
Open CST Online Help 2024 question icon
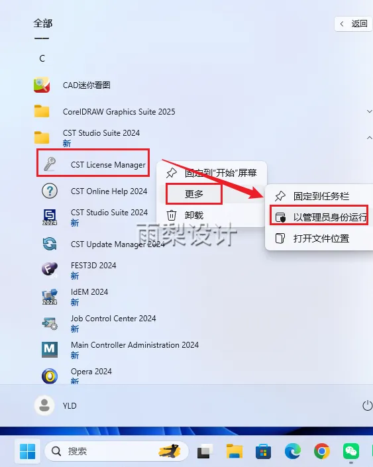pyautogui.click(x=50, y=191)
